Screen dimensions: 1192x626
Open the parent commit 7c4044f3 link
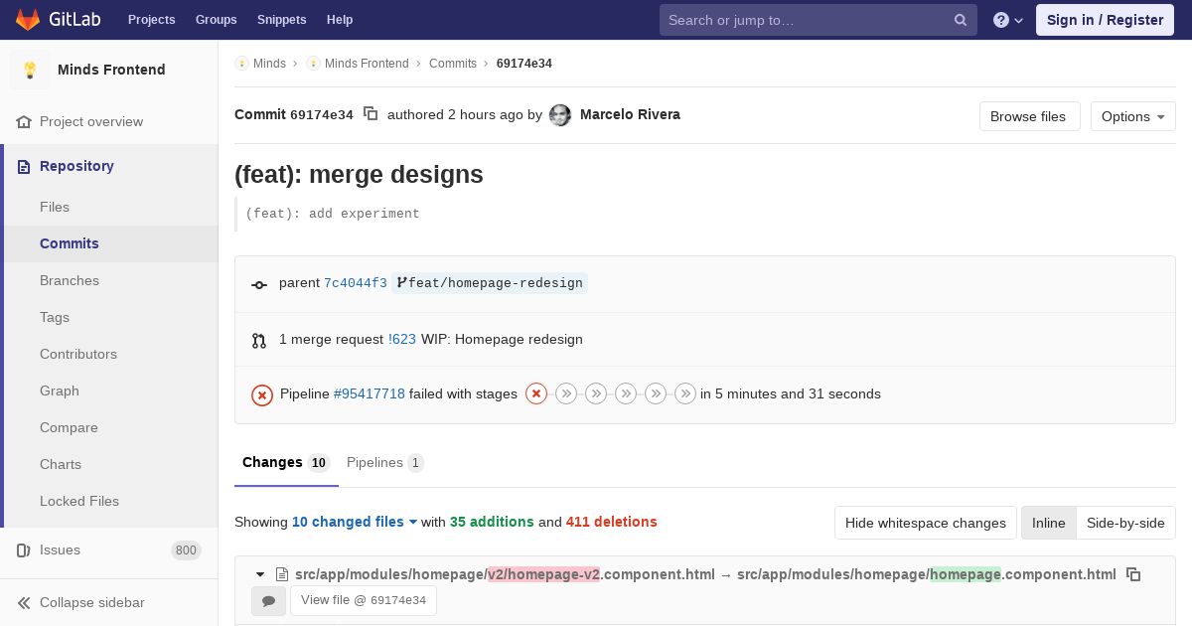click(x=356, y=283)
